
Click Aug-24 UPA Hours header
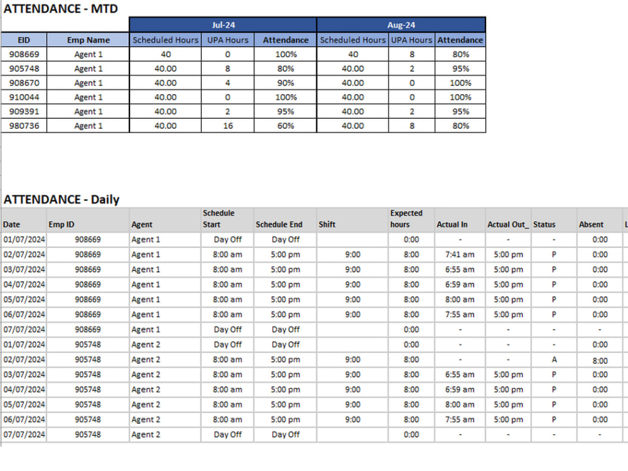pyautogui.click(x=412, y=40)
